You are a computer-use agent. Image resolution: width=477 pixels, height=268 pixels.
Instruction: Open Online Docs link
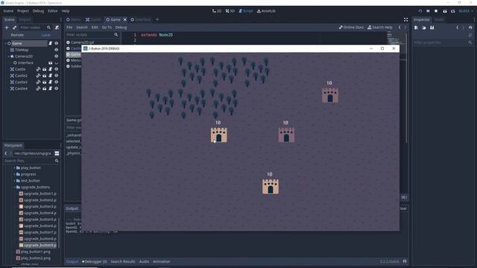tap(351, 28)
